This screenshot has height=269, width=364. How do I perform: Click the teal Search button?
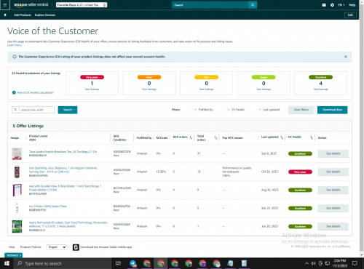click(x=68, y=110)
